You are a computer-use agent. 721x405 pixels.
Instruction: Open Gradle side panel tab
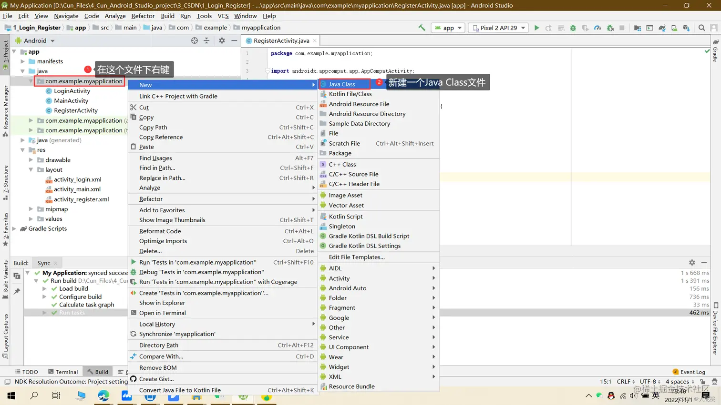coord(715,50)
